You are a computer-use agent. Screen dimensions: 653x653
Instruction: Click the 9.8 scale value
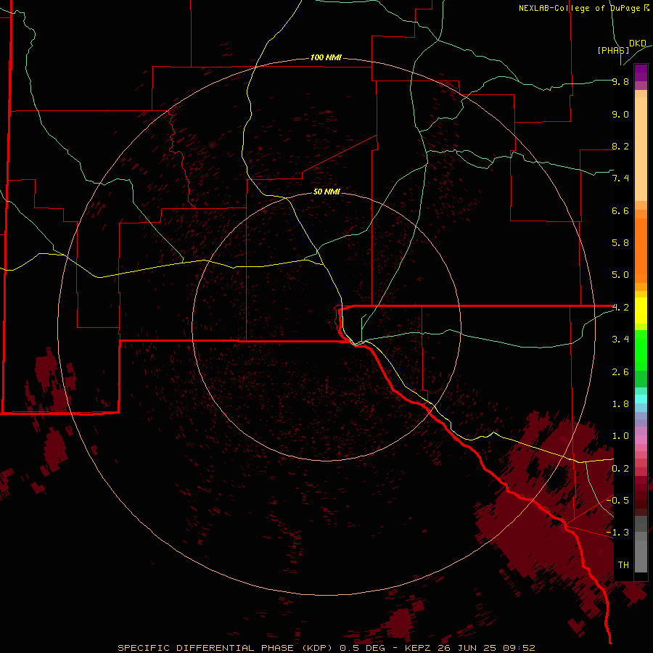coord(620,81)
